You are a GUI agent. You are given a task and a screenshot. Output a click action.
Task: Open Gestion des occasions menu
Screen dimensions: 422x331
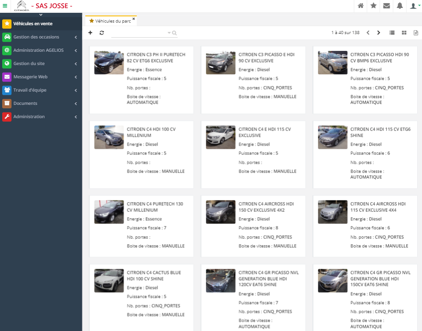41,37
